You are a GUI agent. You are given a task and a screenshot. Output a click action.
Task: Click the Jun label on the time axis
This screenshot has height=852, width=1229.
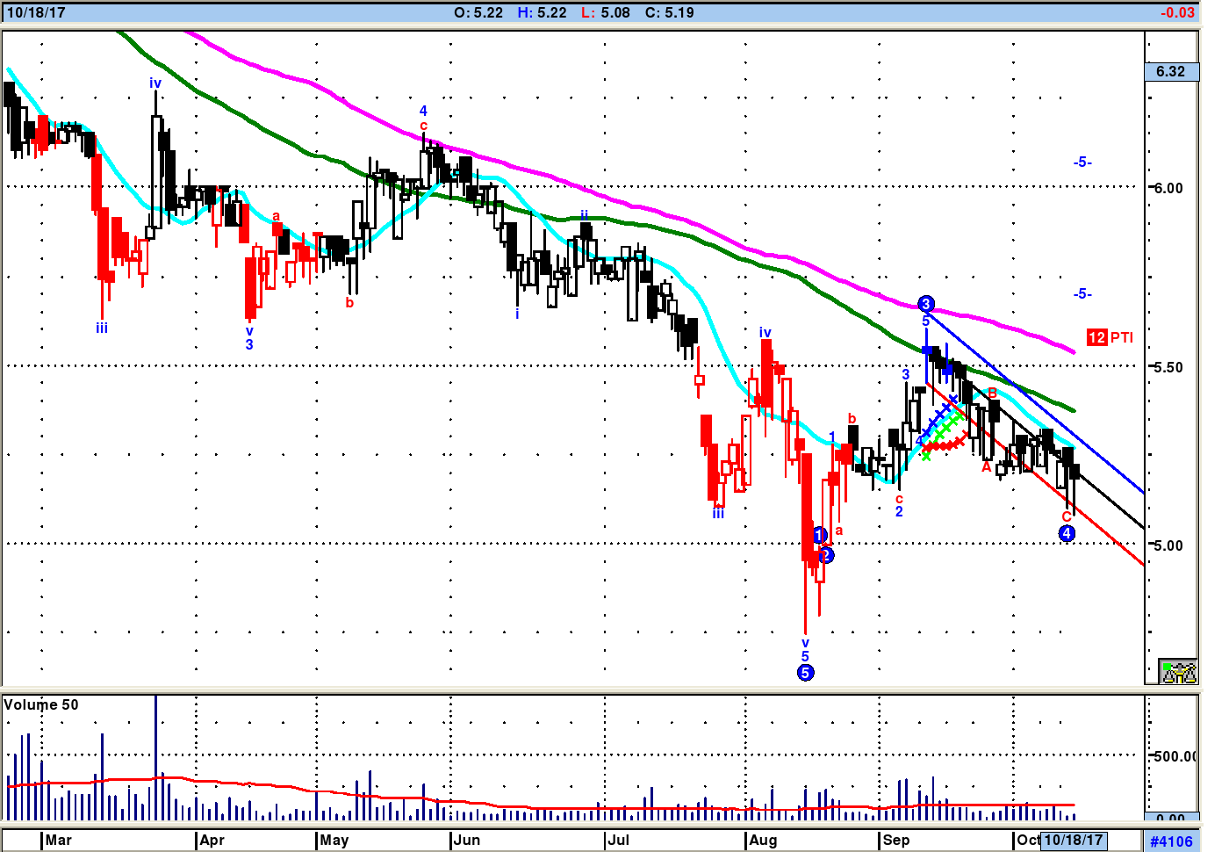click(467, 840)
